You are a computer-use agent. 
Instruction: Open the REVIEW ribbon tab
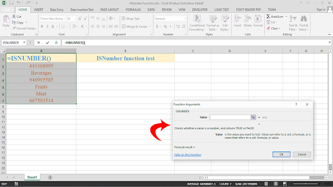pyautogui.click(x=166, y=9)
